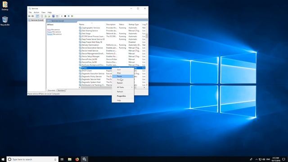Click the toolbar Forward arrow
This screenshot has height=162, width=288.
click(32, 16)
